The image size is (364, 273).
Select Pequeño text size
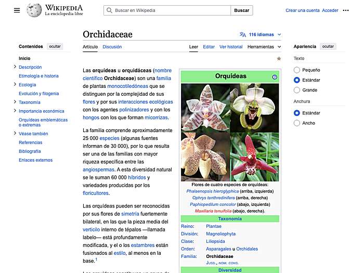[x=297, y=70]
